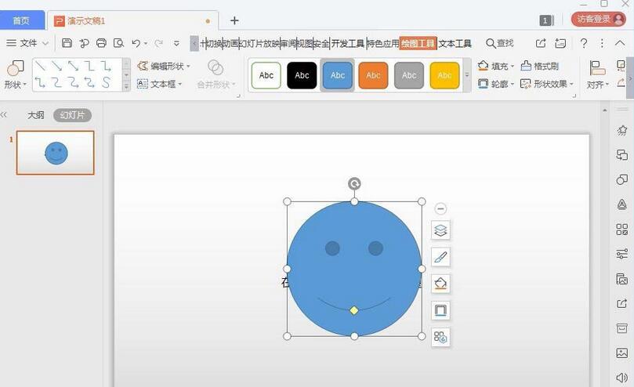Click the output-to-PDF icon beside Save
The width and height of the screenshot is (634, 387).
84,43
